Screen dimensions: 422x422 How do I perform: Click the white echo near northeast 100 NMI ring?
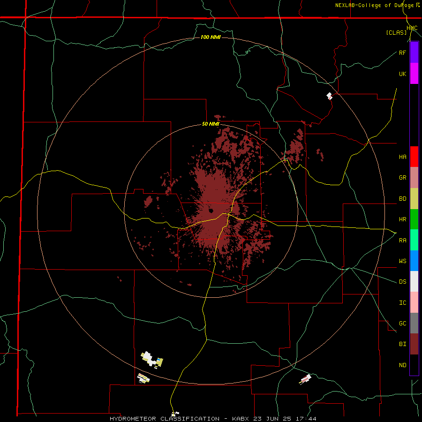click(x=330, y=96)
